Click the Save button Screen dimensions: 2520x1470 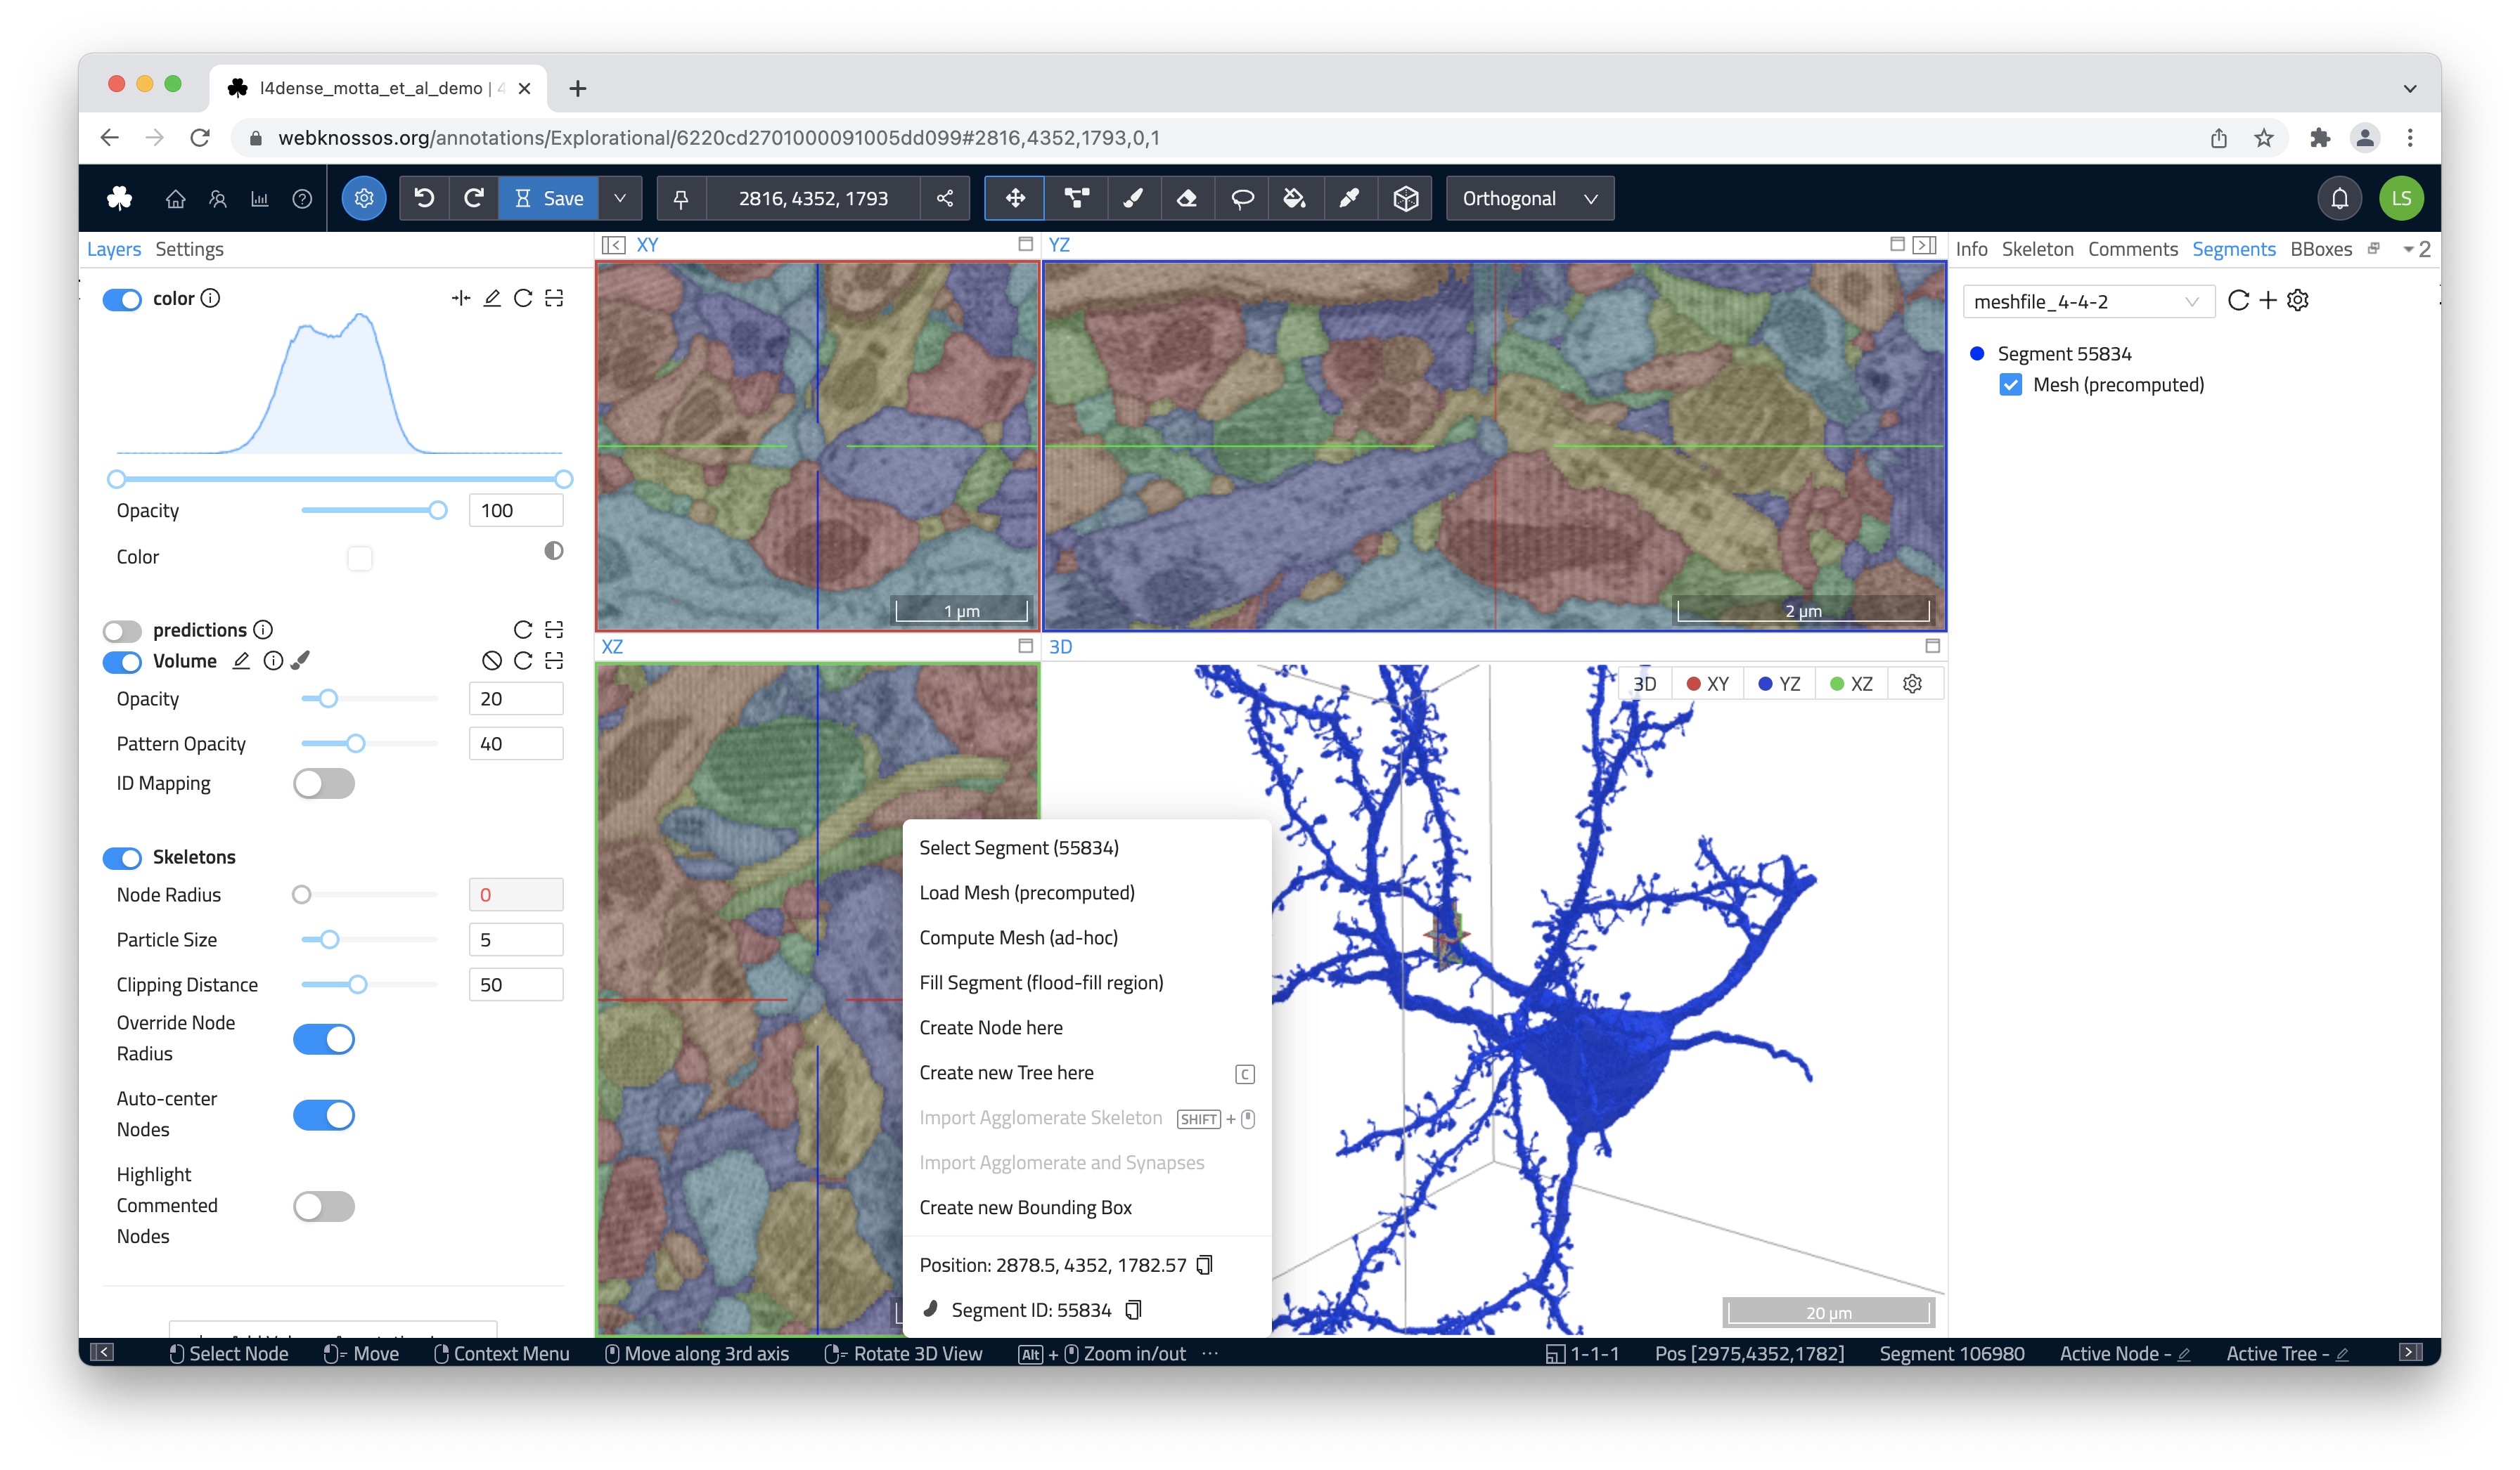tap(548, 199)
